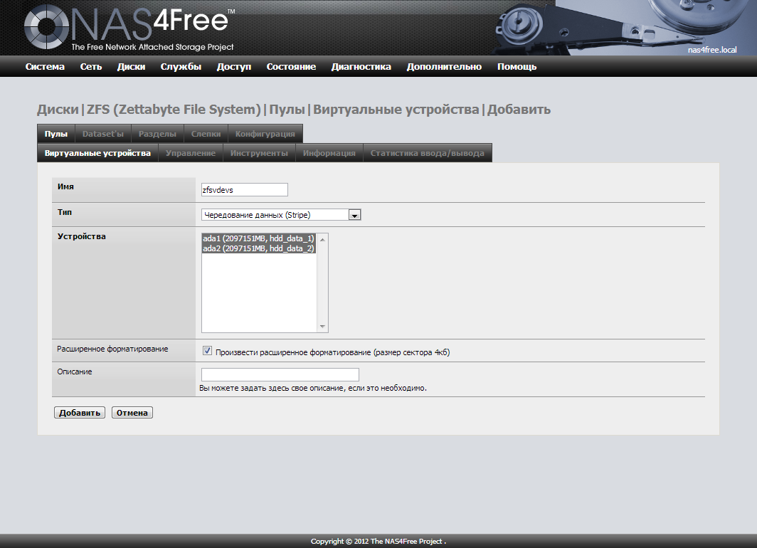Select the Информация sub-tab
Image resolution: width=757 pixels, height=548 pixels.
tap(329, 153)
